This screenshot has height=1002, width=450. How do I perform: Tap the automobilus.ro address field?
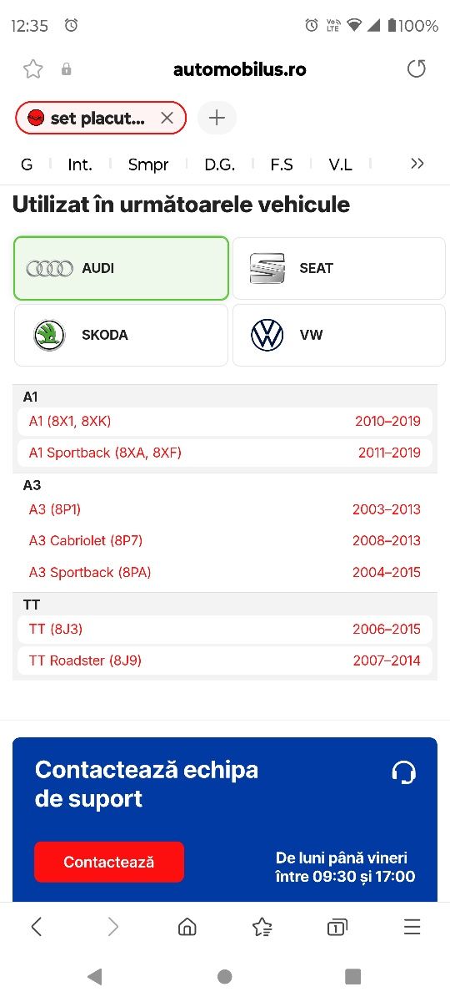coord(239,69)
